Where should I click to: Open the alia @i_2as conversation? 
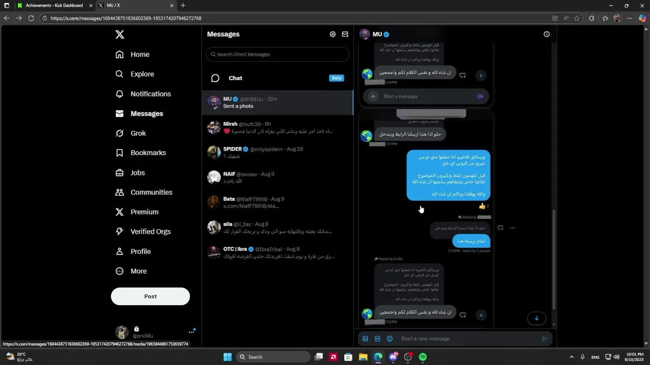[x=277, y=228]
